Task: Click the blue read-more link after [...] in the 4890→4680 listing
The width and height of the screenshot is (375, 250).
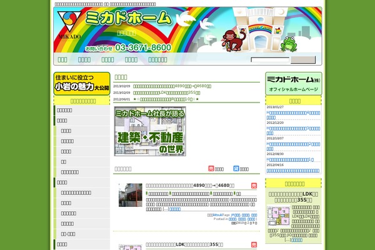Action: (175, 209)
